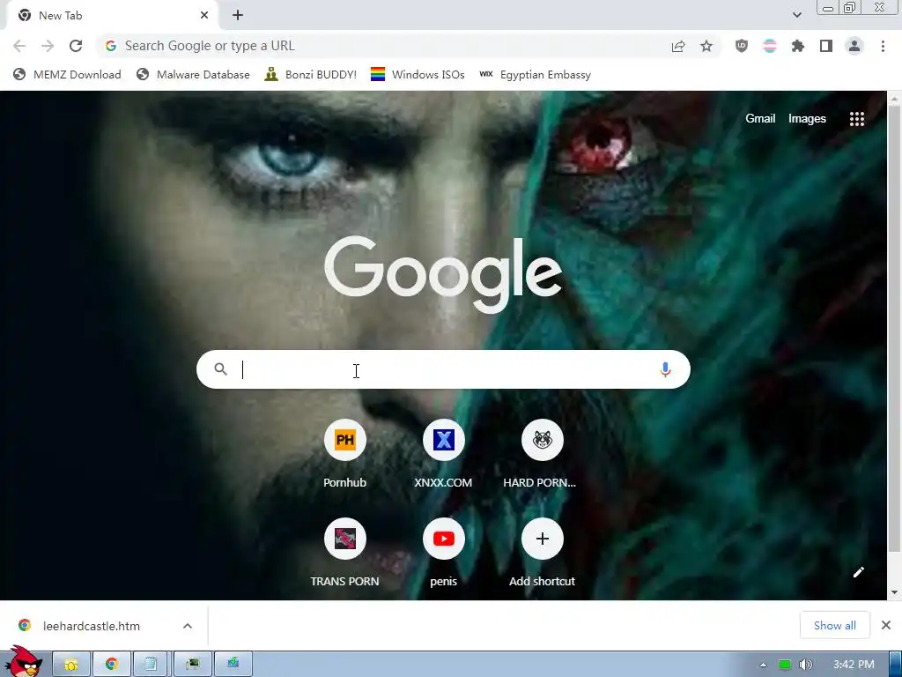
Task: Click the Show desktop strip
Action: (896, 665)
